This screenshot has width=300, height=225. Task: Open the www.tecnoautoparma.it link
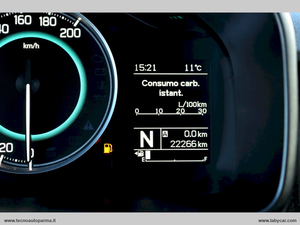pyautogui.click(x=30, y=221)
